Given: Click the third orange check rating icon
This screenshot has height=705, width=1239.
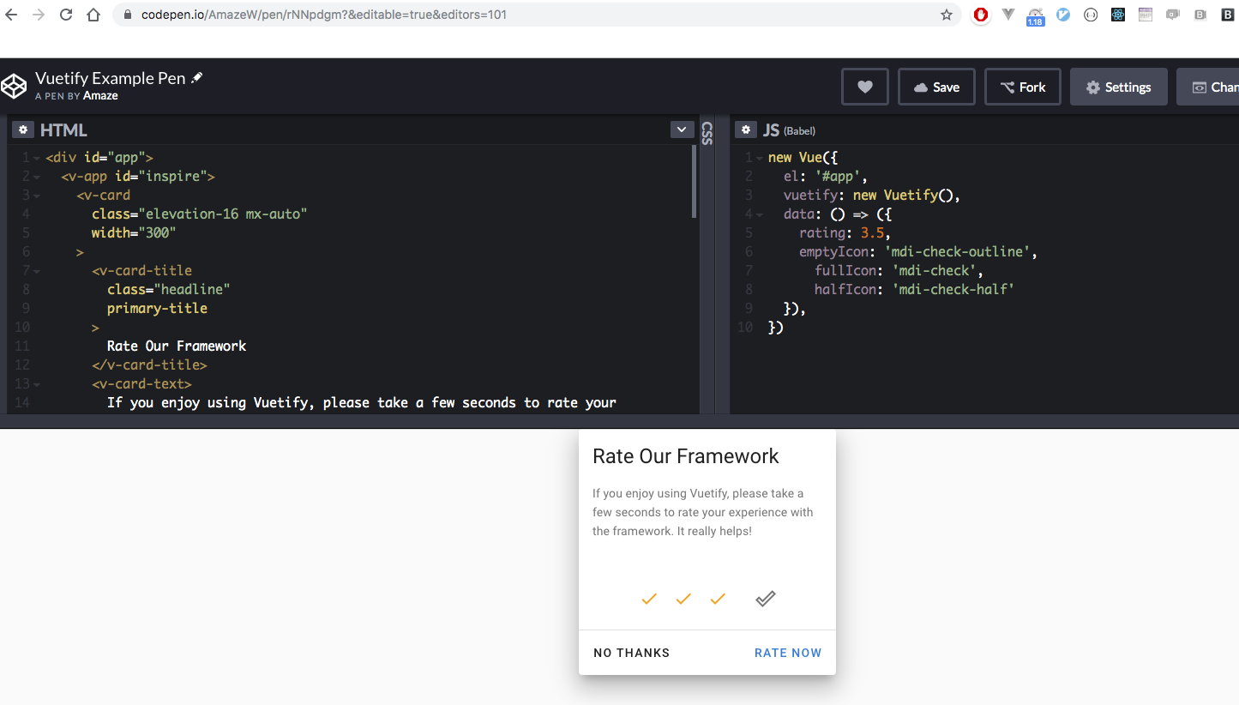Looking at the screenshot, I should 718,599.
